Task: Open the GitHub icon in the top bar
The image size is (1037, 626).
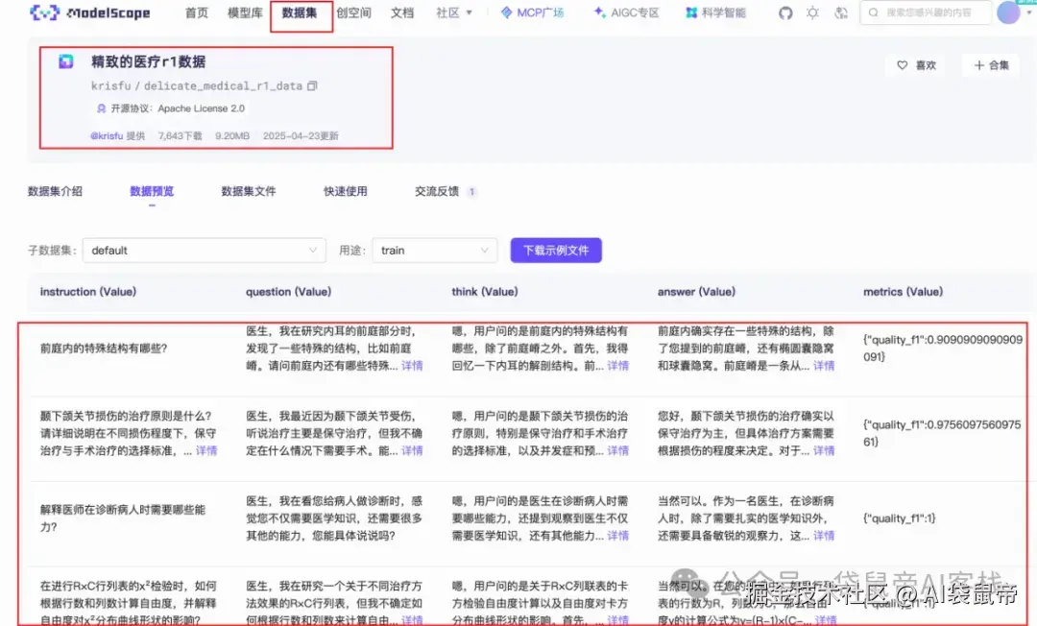Action: pyautogui.click(x=785, y=13)
